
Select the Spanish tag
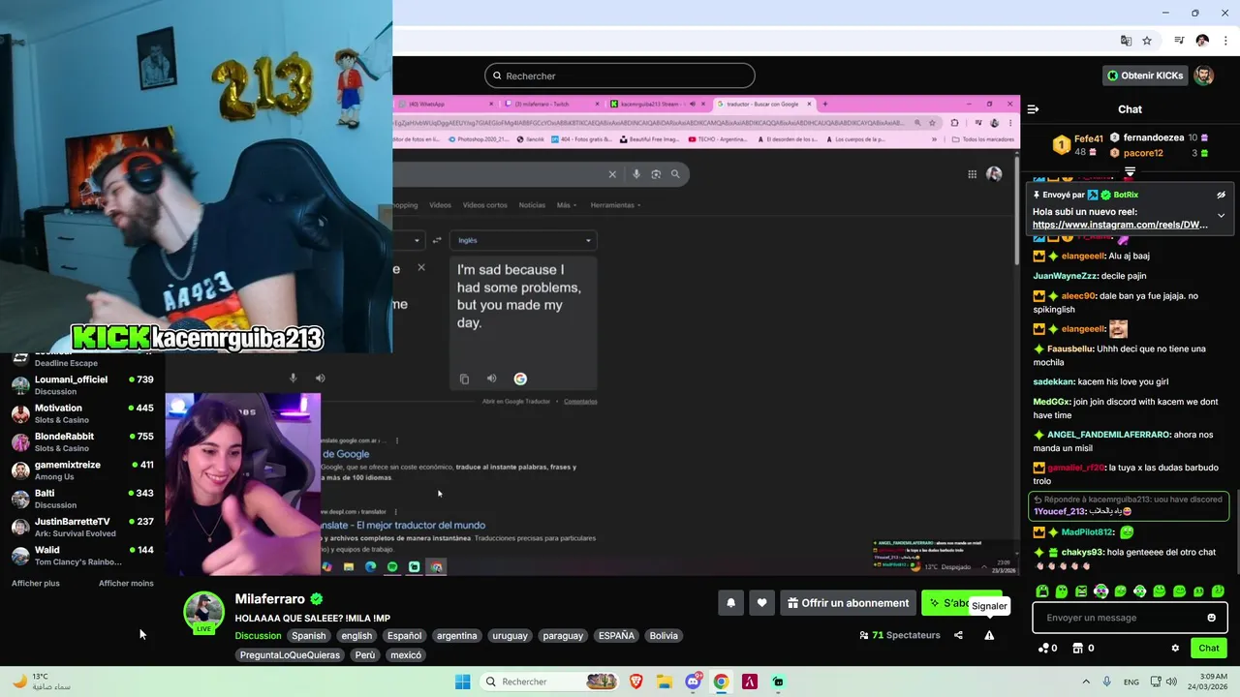point(309,636)
